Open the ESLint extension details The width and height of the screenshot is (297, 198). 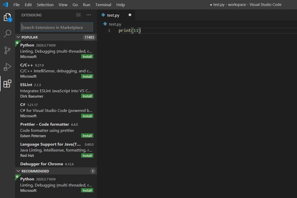point(56,90)
